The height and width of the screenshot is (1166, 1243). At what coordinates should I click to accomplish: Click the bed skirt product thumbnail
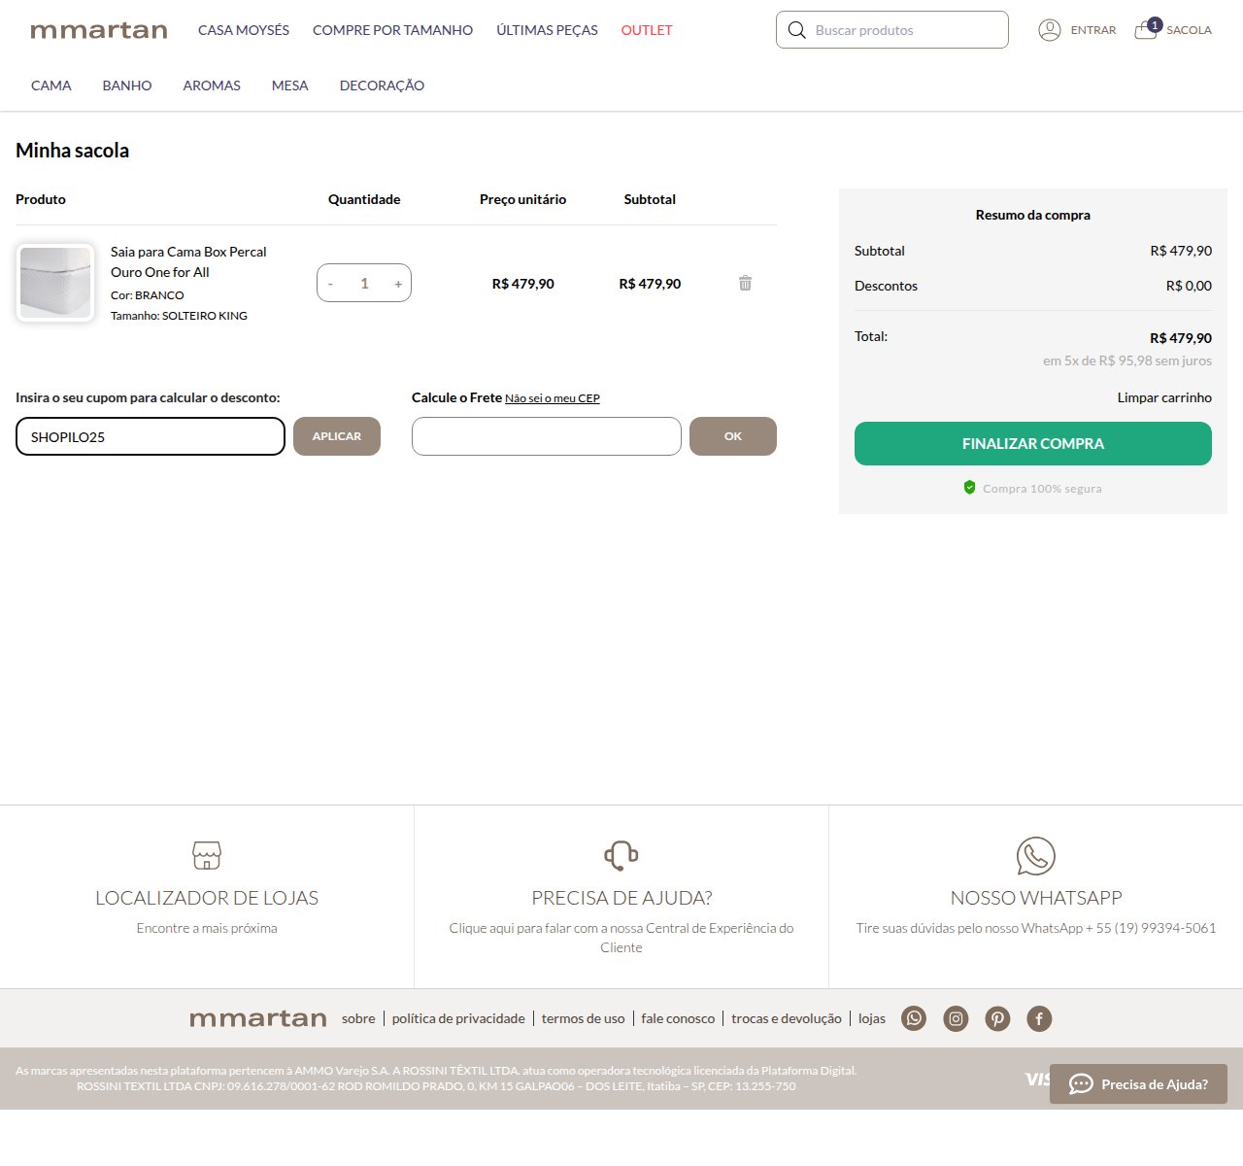click(55, 283)
